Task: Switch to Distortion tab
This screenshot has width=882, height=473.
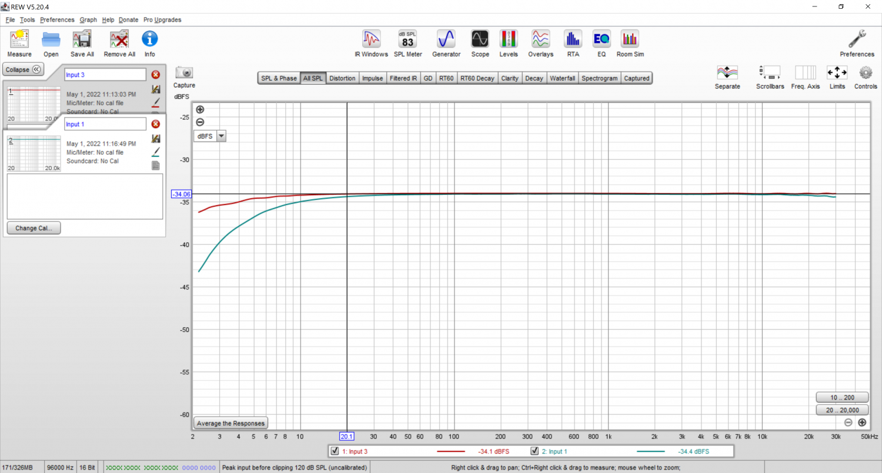Action: (342, 78)
